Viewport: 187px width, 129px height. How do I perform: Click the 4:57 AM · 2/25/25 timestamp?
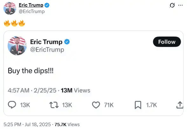(x=32, y=90)
